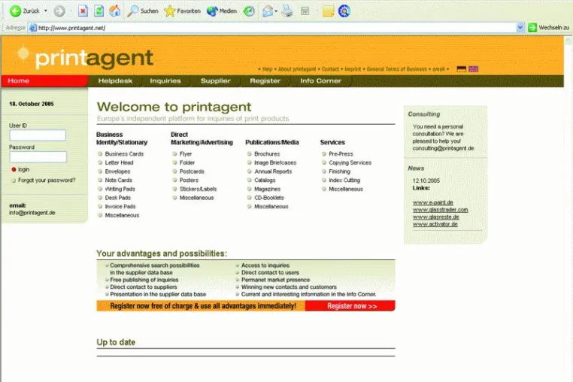
Task: Open the About printagent header link
Action: (297, 69)
